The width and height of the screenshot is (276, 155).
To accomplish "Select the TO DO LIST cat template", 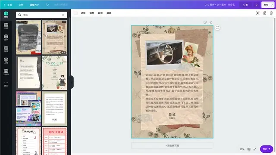I will [x=55, y=73].
